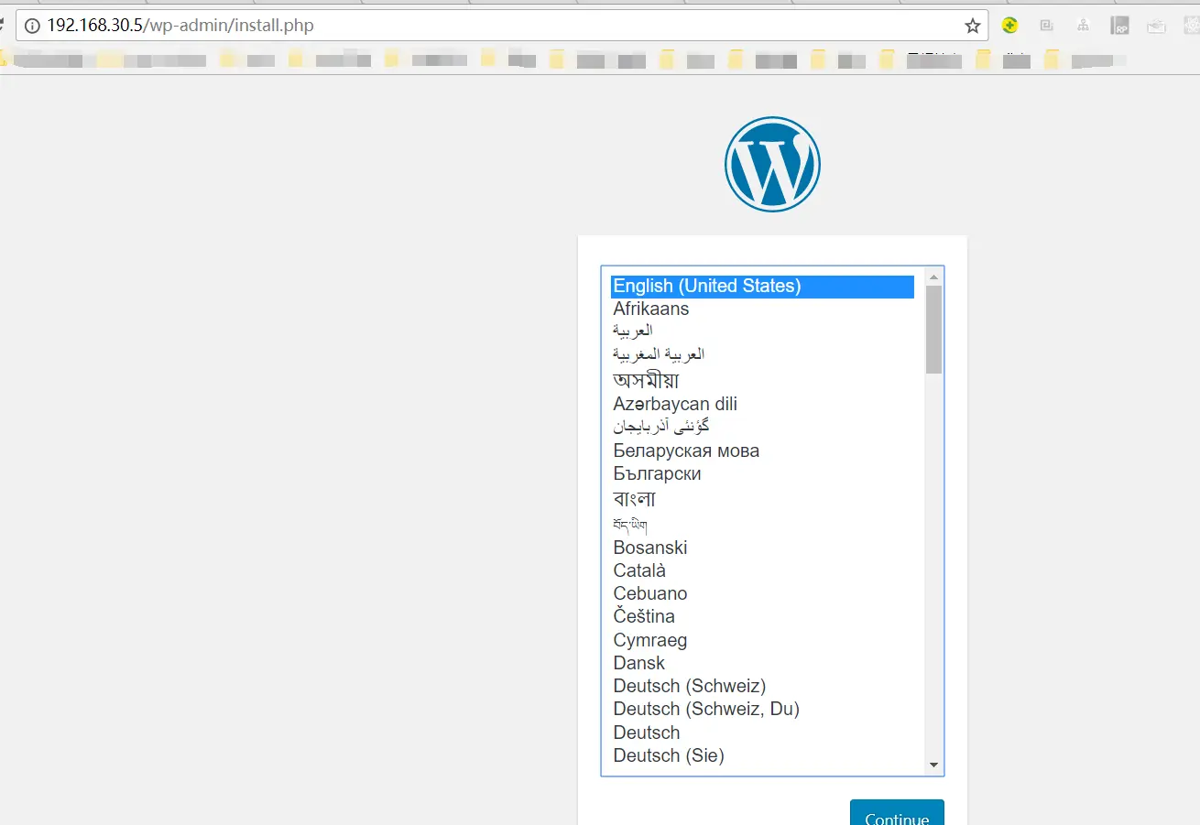Click the site information icon in address bar

coord(32,26)
